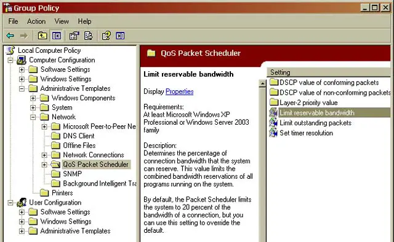Click folder icon for DSCP value of non-conforming packets
394x242 pixels.
(274, 92)
